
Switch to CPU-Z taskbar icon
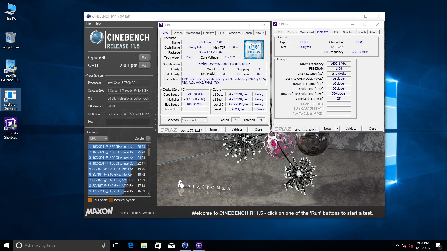pos(199,245)
